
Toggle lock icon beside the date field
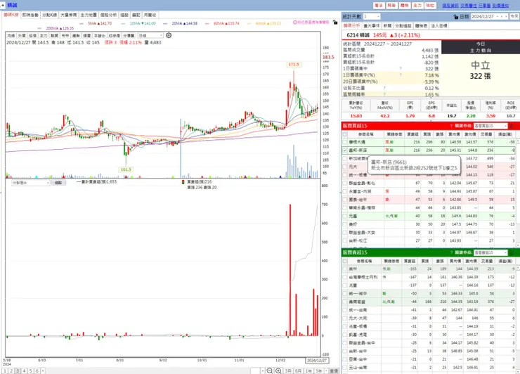(x=455, y=17)
